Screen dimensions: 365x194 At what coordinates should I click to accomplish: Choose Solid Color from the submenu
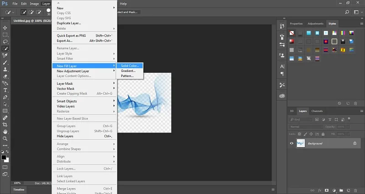click(x=130, y=66)
